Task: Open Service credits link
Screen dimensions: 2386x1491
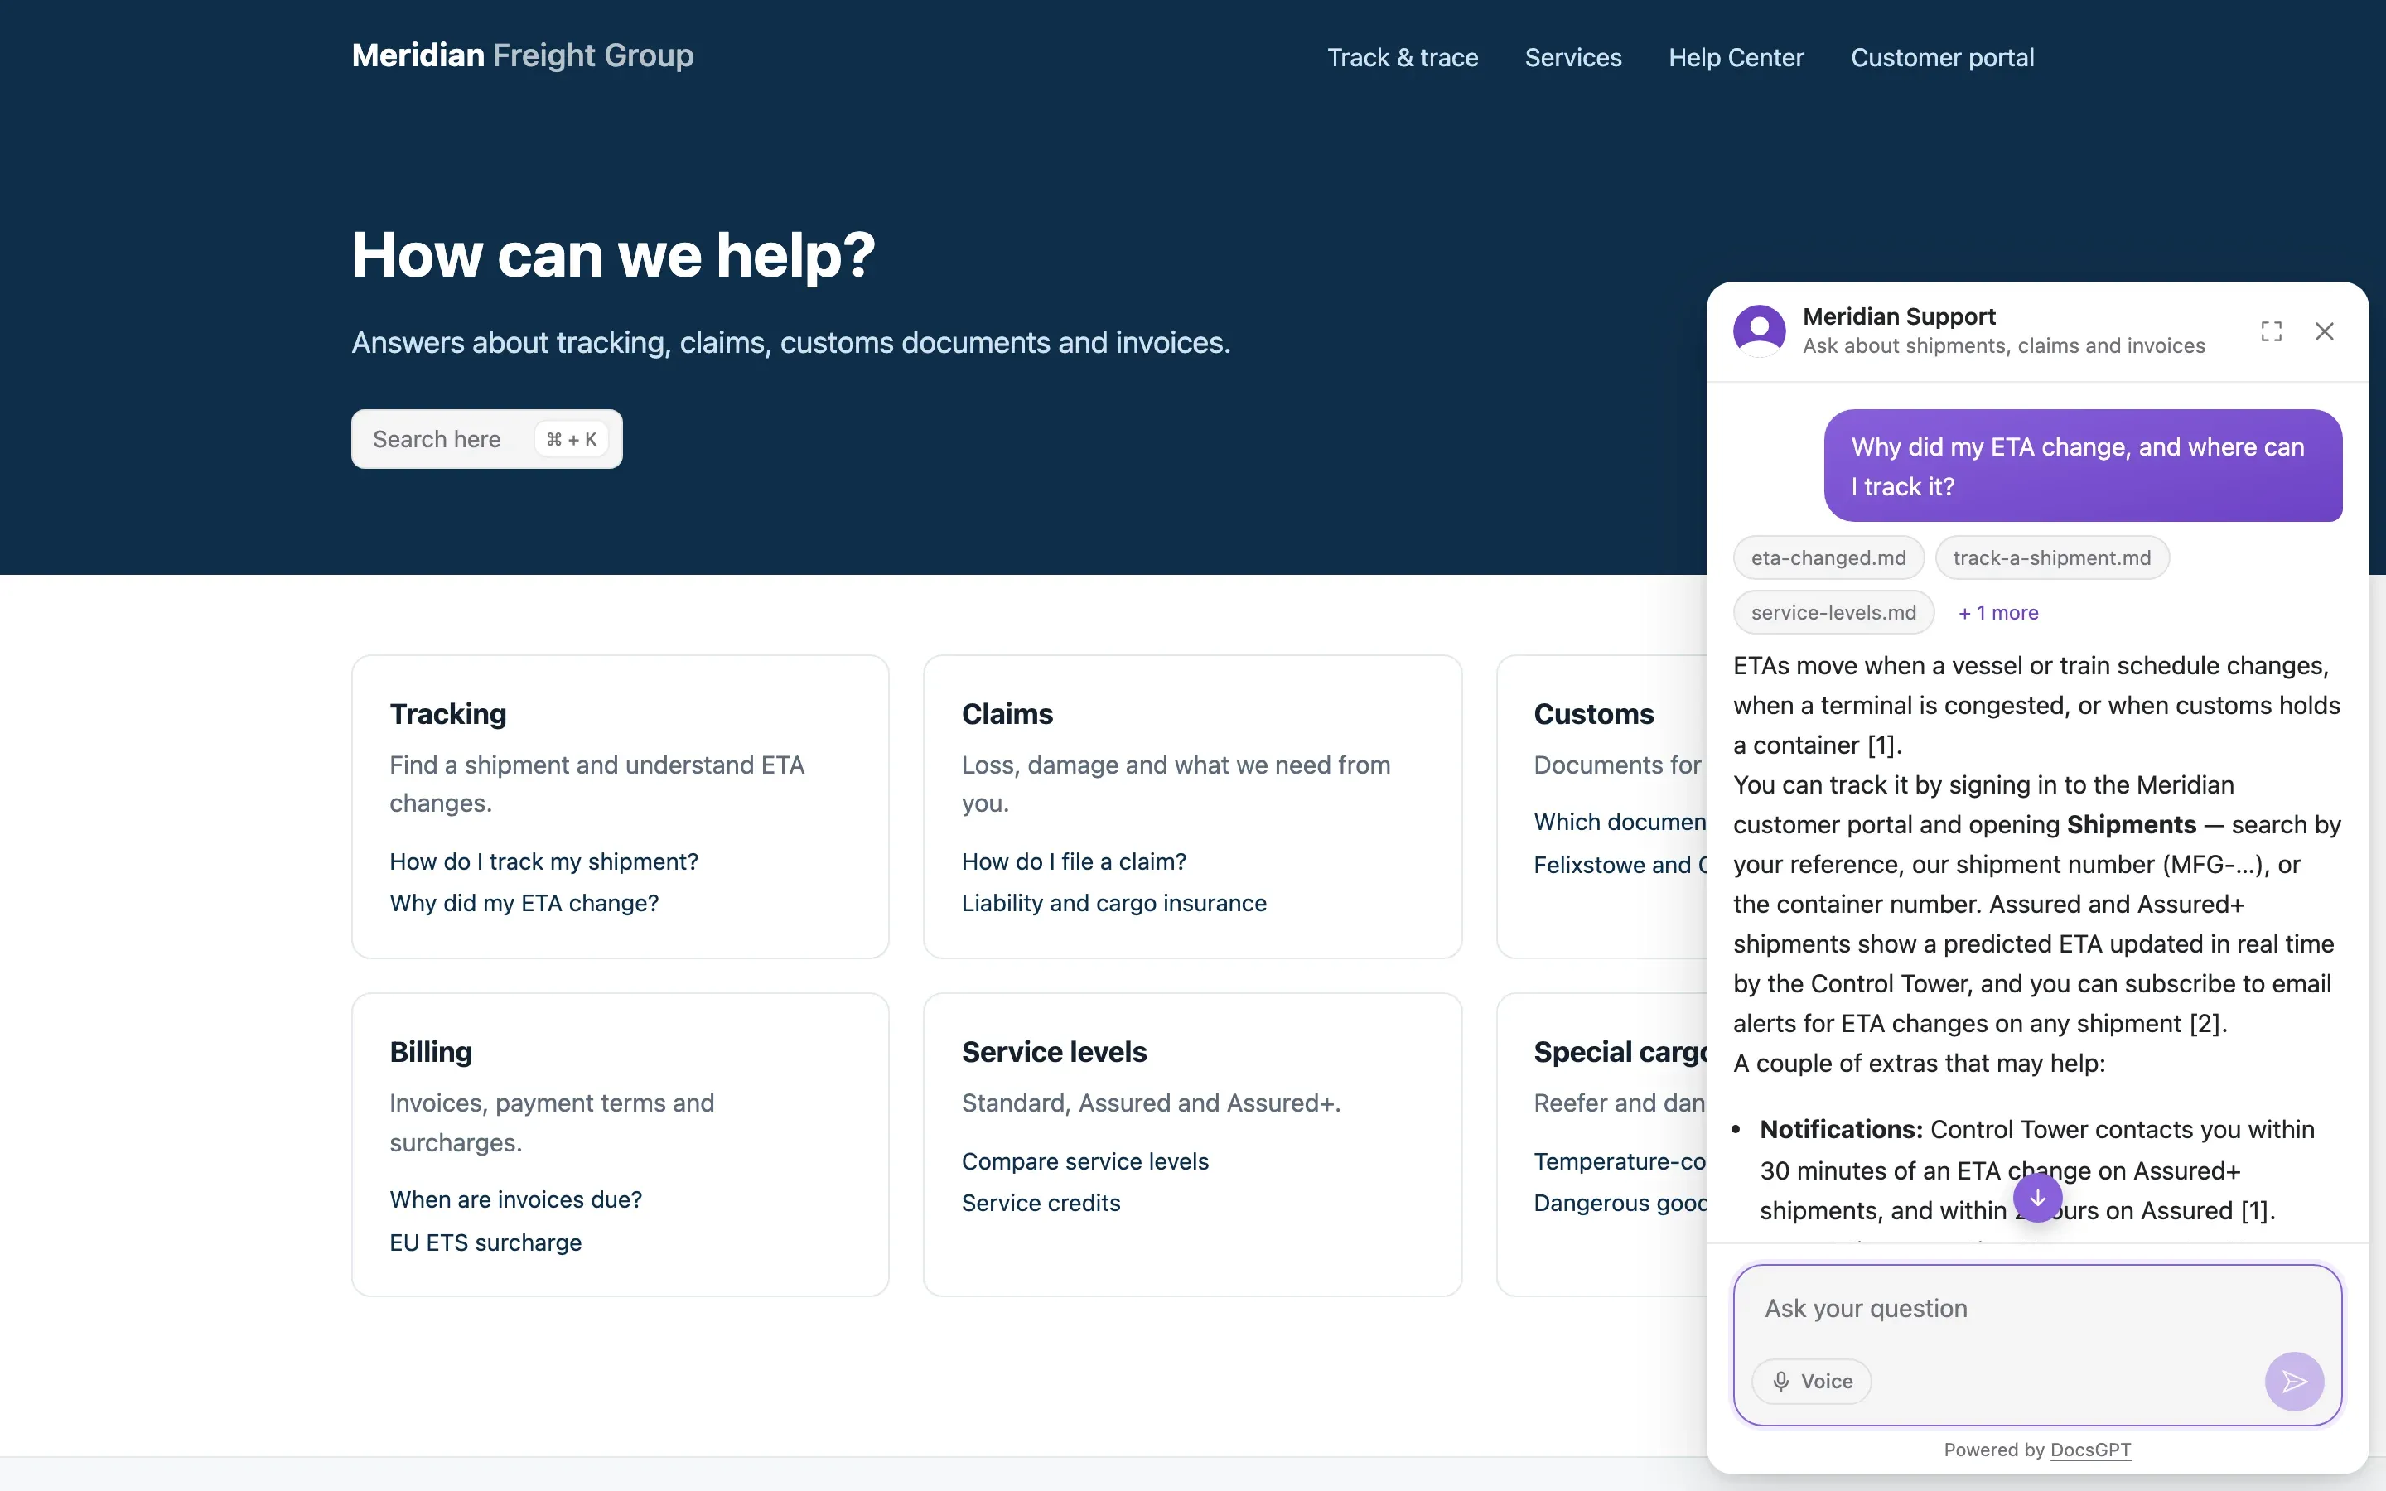Action: point(1041,1202)
